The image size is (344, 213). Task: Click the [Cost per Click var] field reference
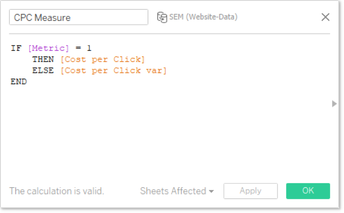click(114, 70)
